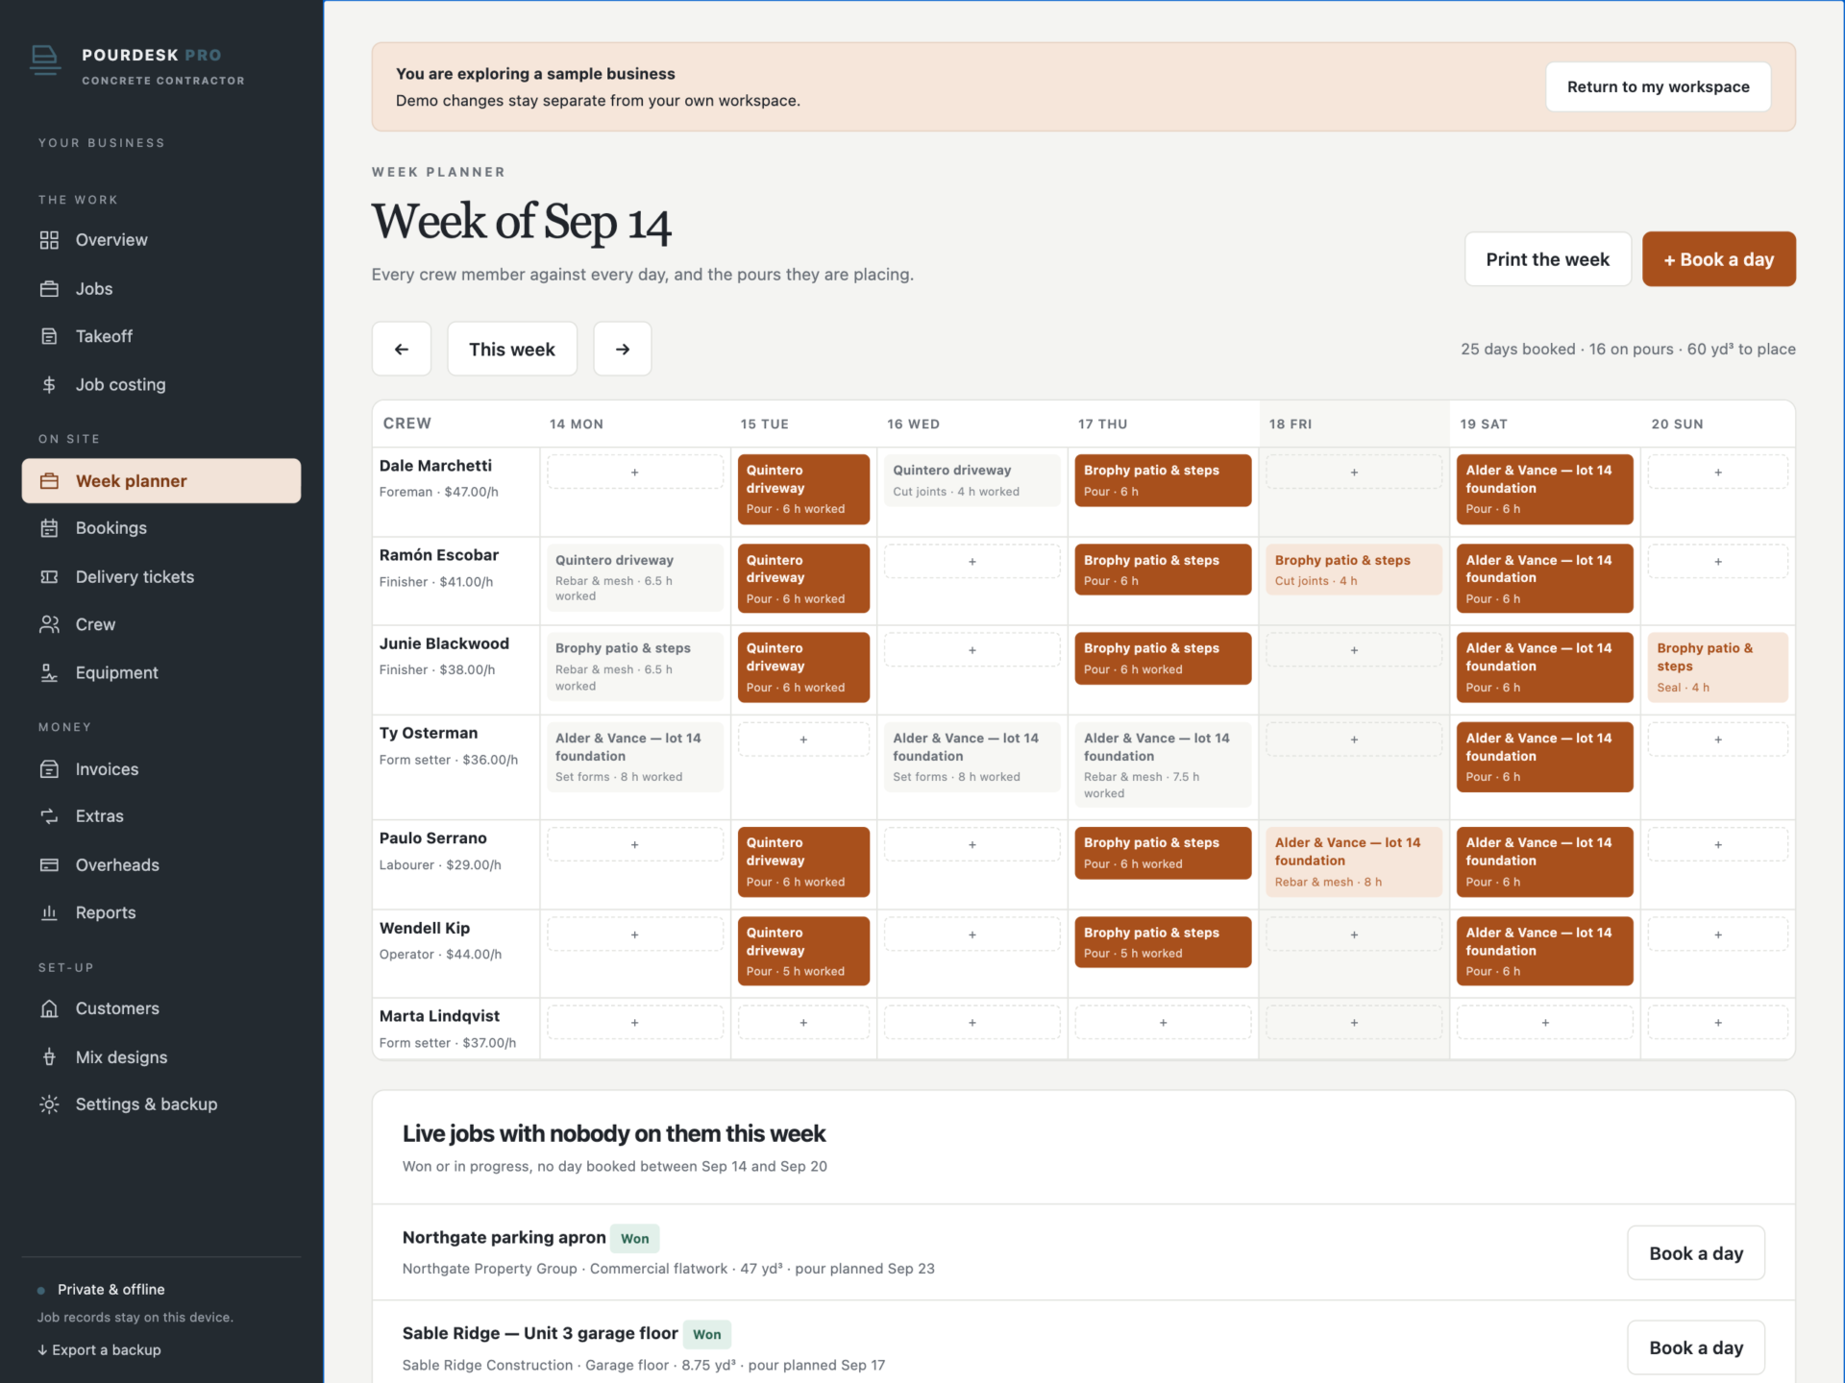This screenshot has width=1845, height=1383.
Task: Click the Reports bar chart icon
Action: pos(49,912)
